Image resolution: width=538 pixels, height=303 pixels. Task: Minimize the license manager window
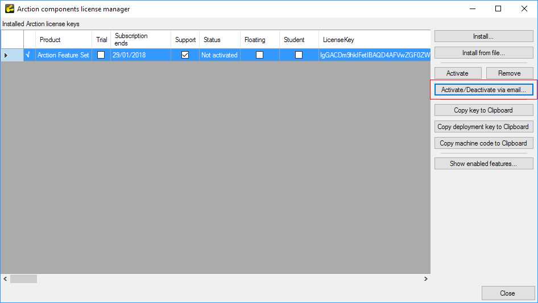[x=473, y=9]
